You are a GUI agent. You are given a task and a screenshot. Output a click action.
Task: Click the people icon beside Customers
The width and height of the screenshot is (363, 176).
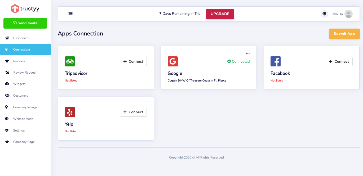coord(7,96)
